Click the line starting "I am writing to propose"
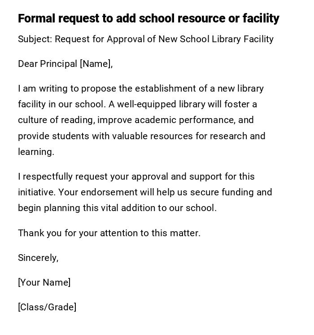The width and height of the screenshot is (314, 335). 140,88
